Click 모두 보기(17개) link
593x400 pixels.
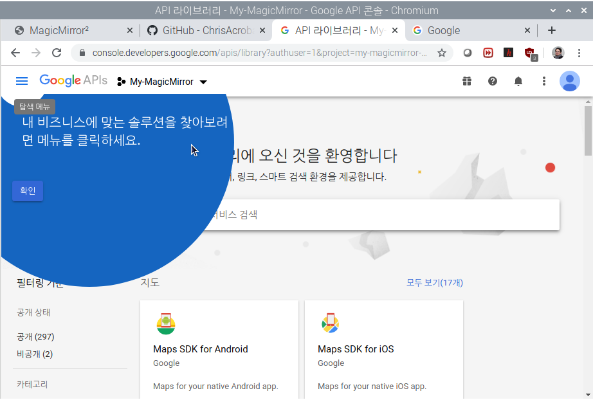coord(435,283)
